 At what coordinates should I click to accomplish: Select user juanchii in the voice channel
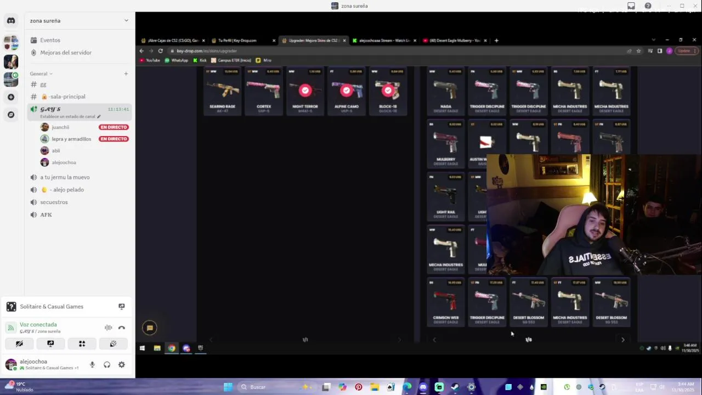click(60, 127)
